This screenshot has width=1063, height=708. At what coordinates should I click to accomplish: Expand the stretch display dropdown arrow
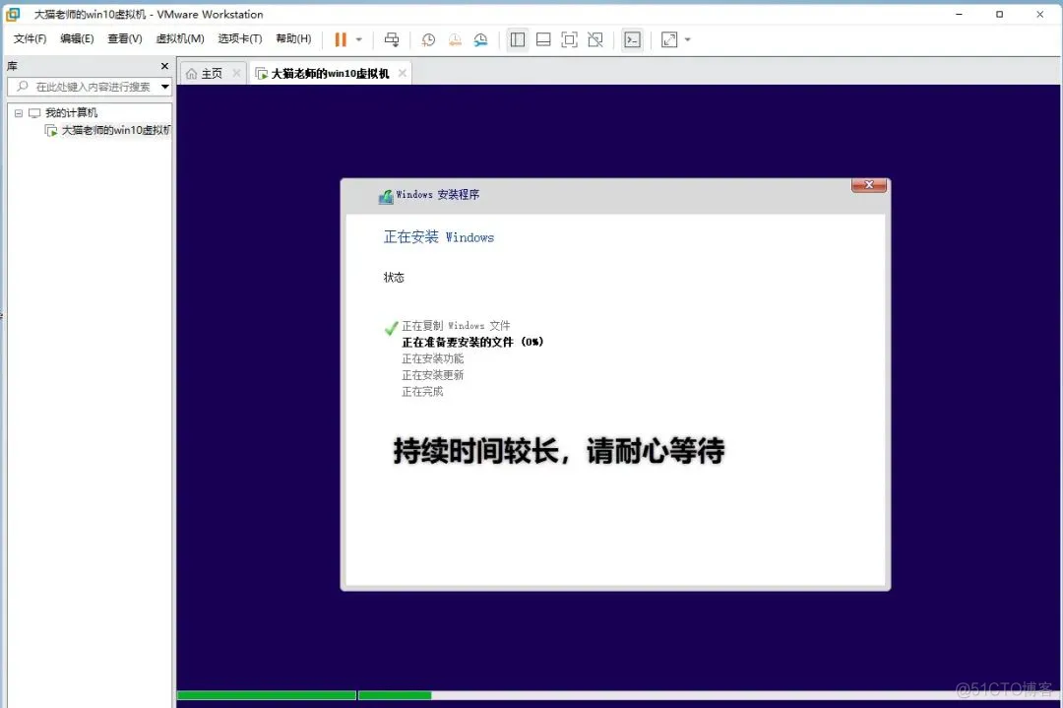[687, 40]
